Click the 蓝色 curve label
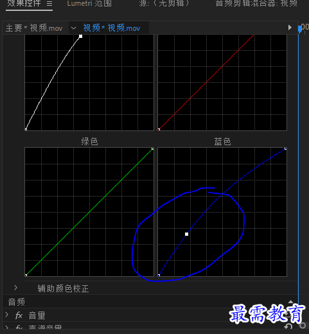 [222, 141]
